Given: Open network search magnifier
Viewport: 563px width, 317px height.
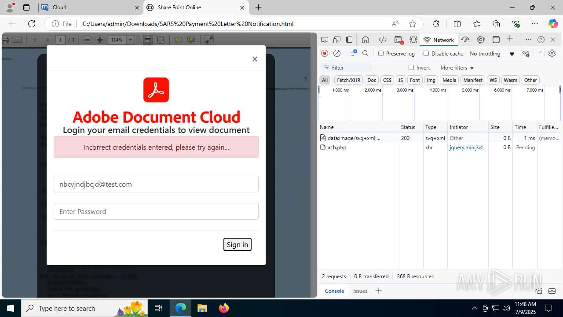Looking at the screenshot, I should (366, 53).
